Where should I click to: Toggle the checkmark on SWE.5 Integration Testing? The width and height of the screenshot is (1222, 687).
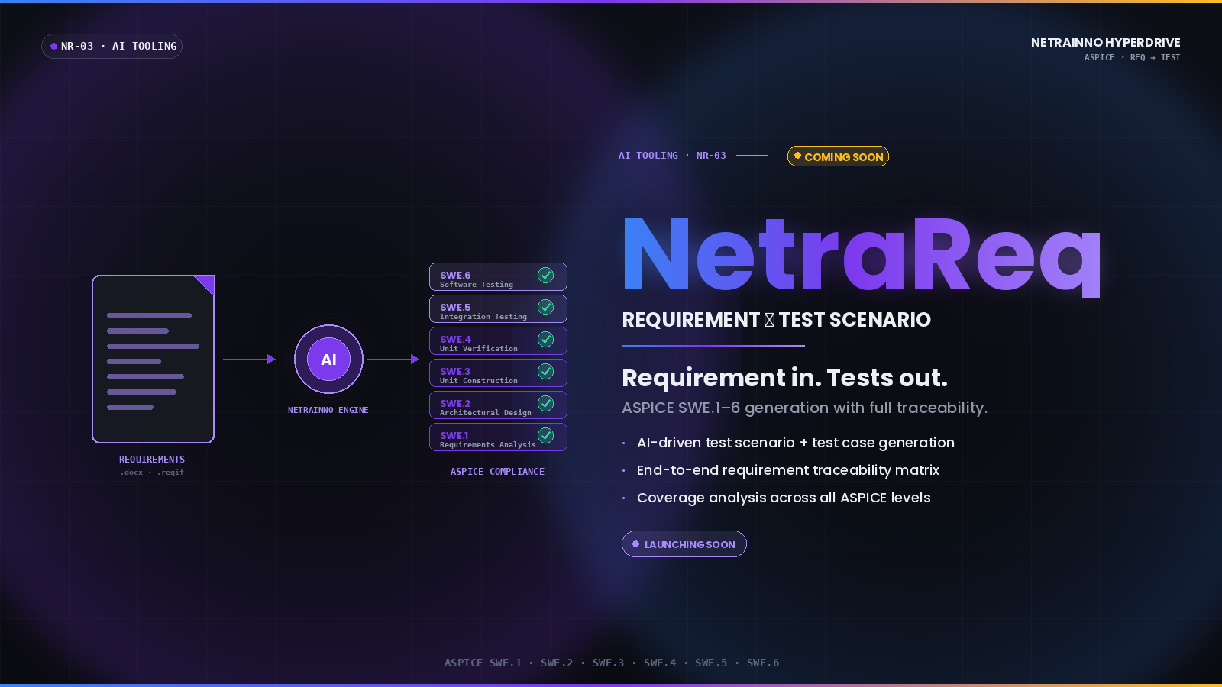coord(545,308)
